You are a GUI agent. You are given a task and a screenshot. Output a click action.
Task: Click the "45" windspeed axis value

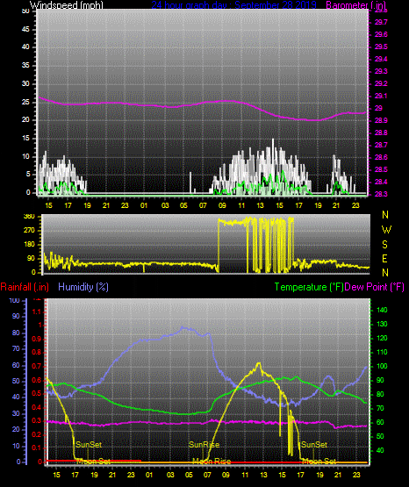(x=25, y=29)
